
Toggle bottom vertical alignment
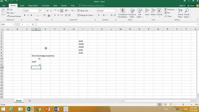coord(62,11)
